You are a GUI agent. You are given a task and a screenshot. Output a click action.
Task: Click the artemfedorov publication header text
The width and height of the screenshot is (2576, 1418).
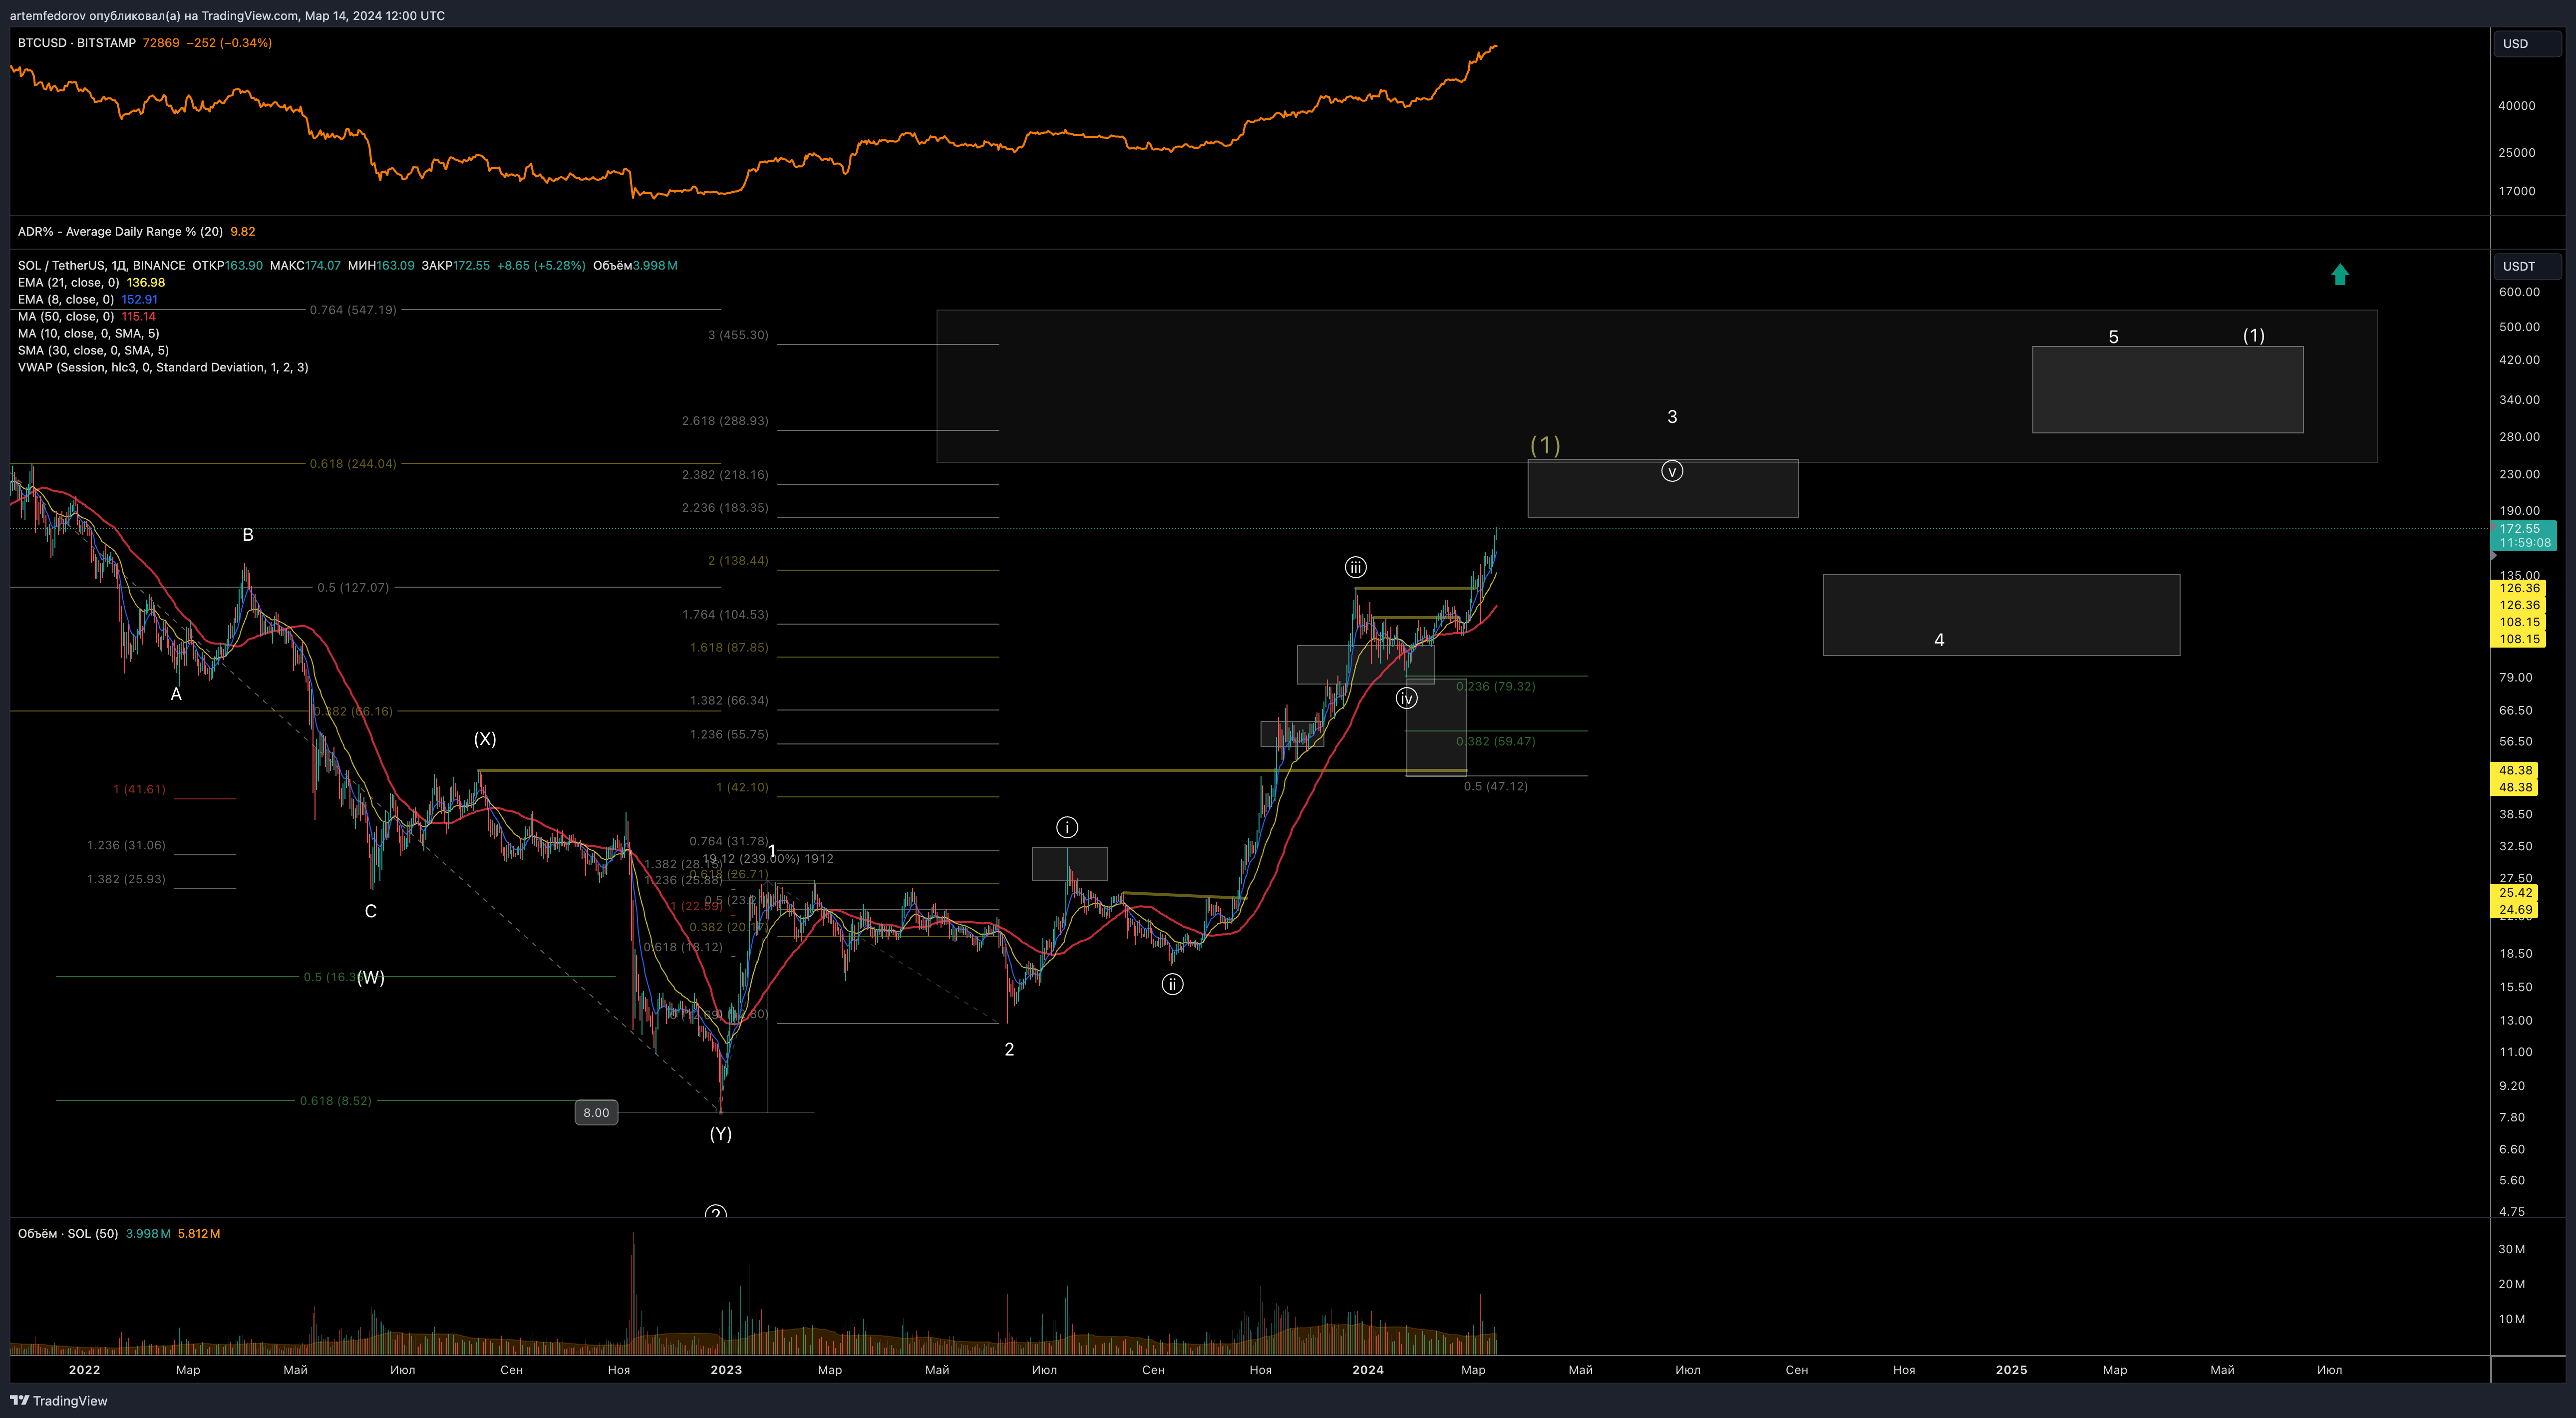pyautogui.click(x=227, y=15)
